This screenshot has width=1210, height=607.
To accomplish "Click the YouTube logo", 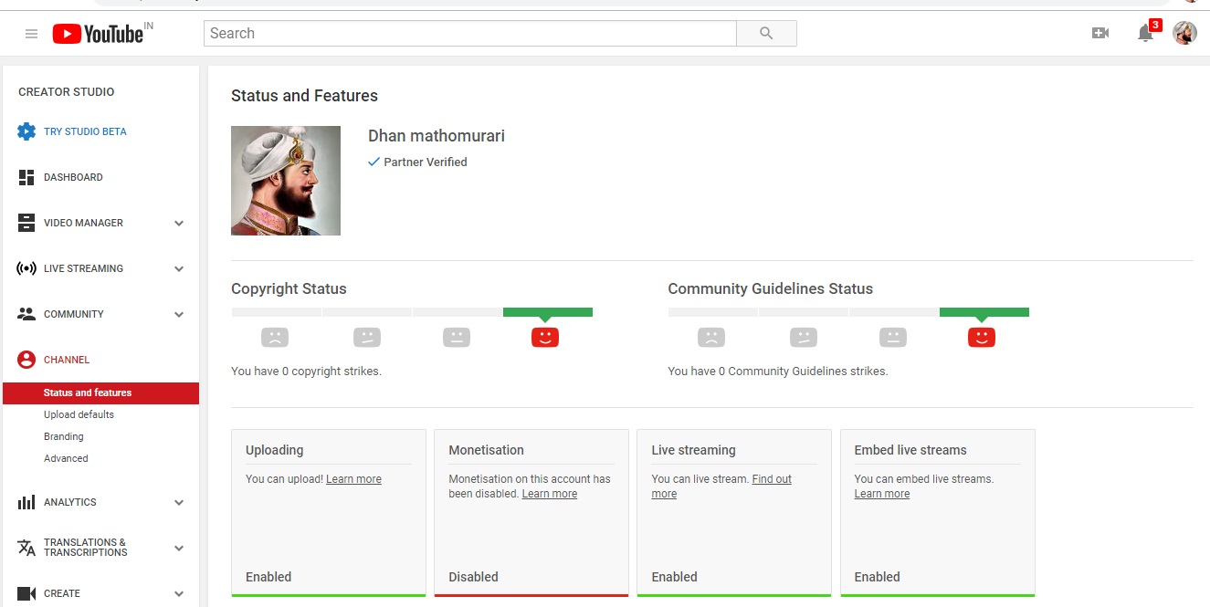I will [98, 34].
